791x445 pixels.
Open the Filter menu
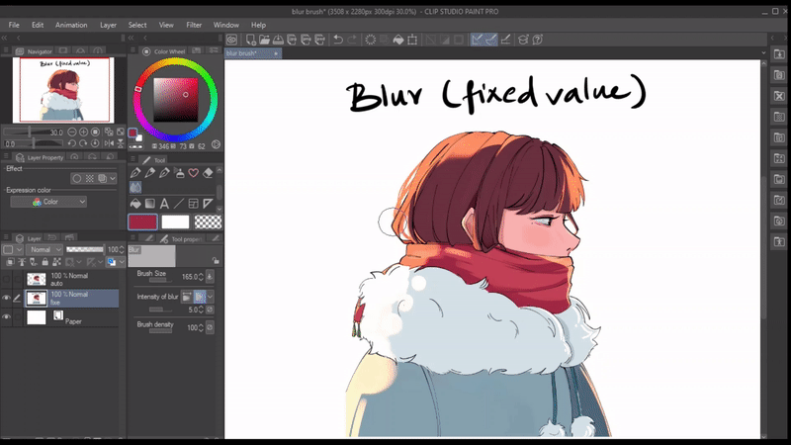tap(194, 25)
